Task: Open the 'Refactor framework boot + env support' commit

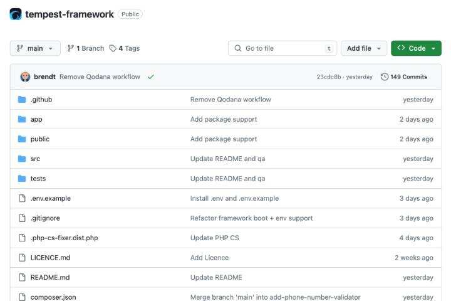Action: 251,218
